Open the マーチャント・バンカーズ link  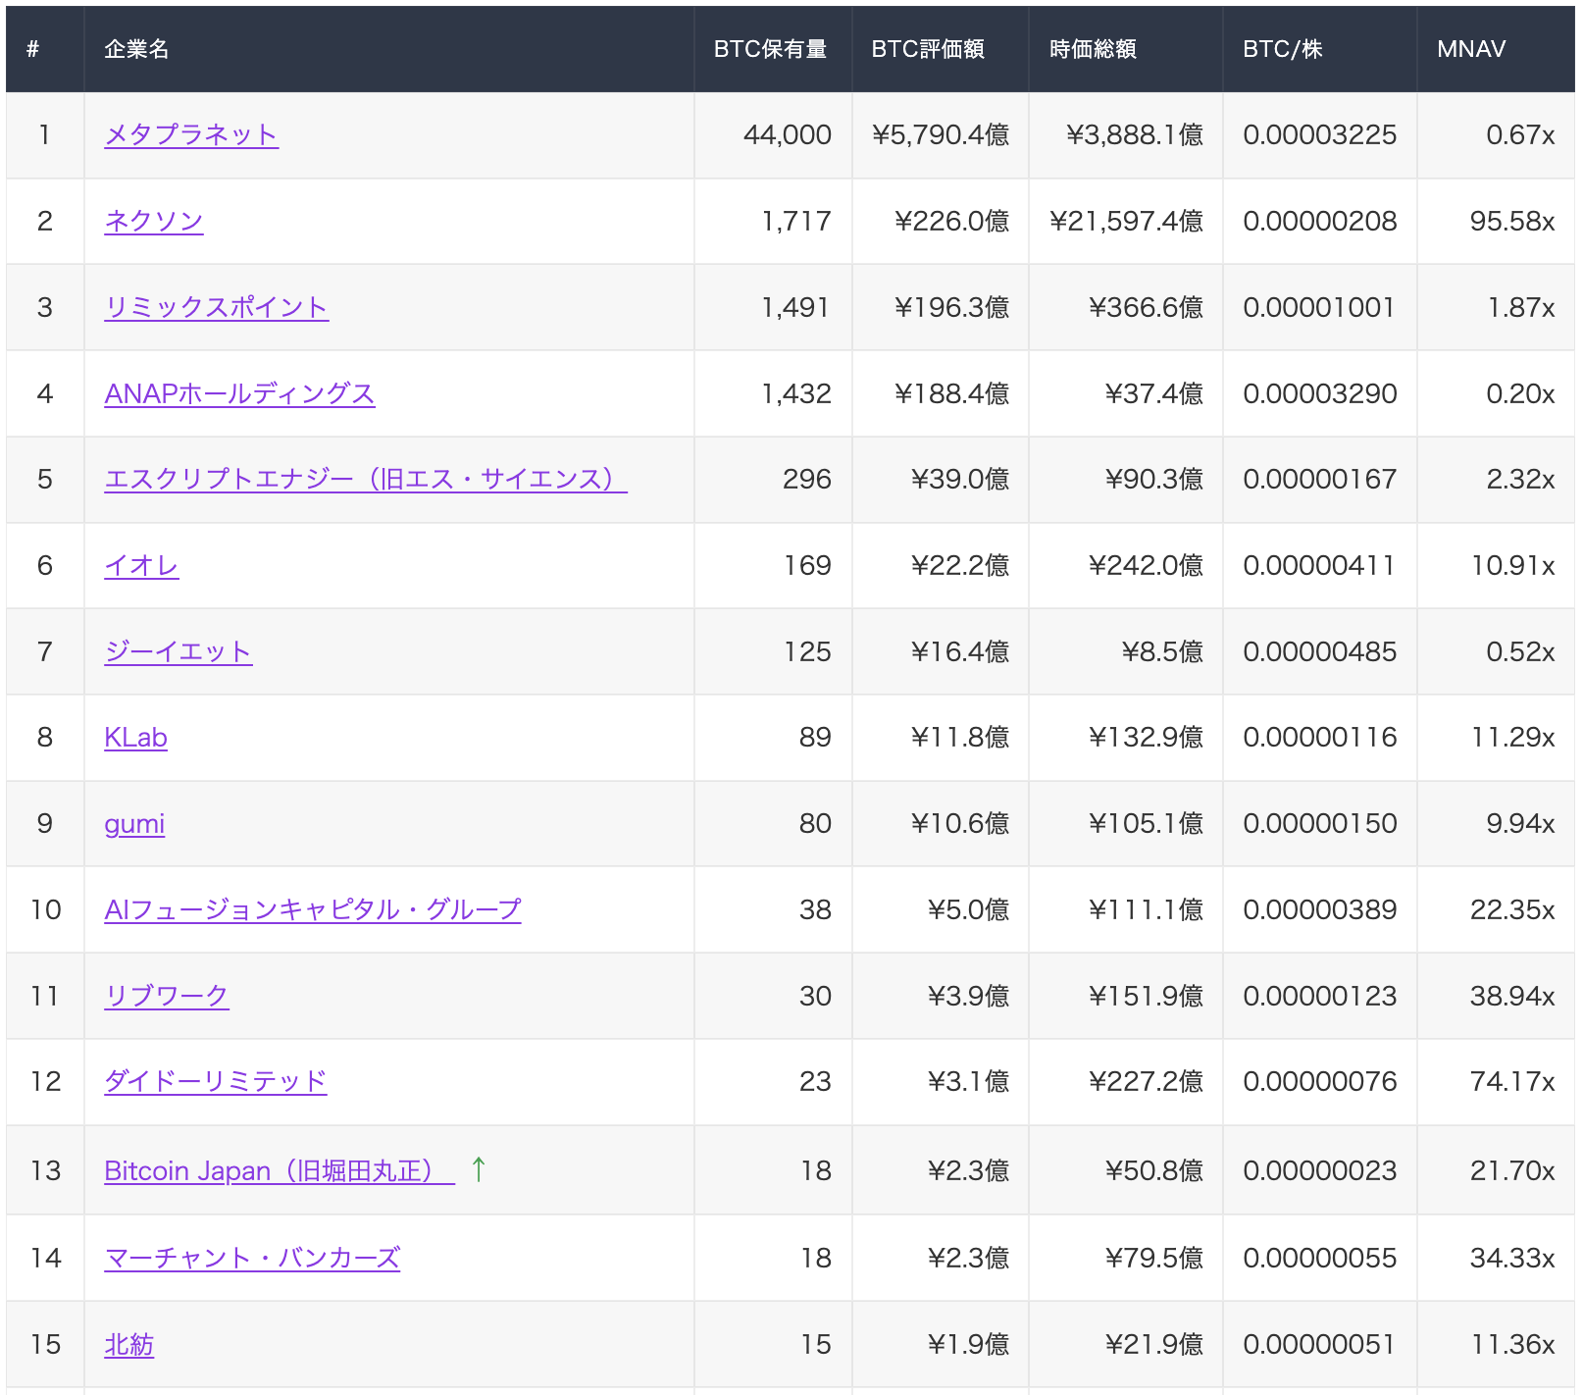[252, 1258]
